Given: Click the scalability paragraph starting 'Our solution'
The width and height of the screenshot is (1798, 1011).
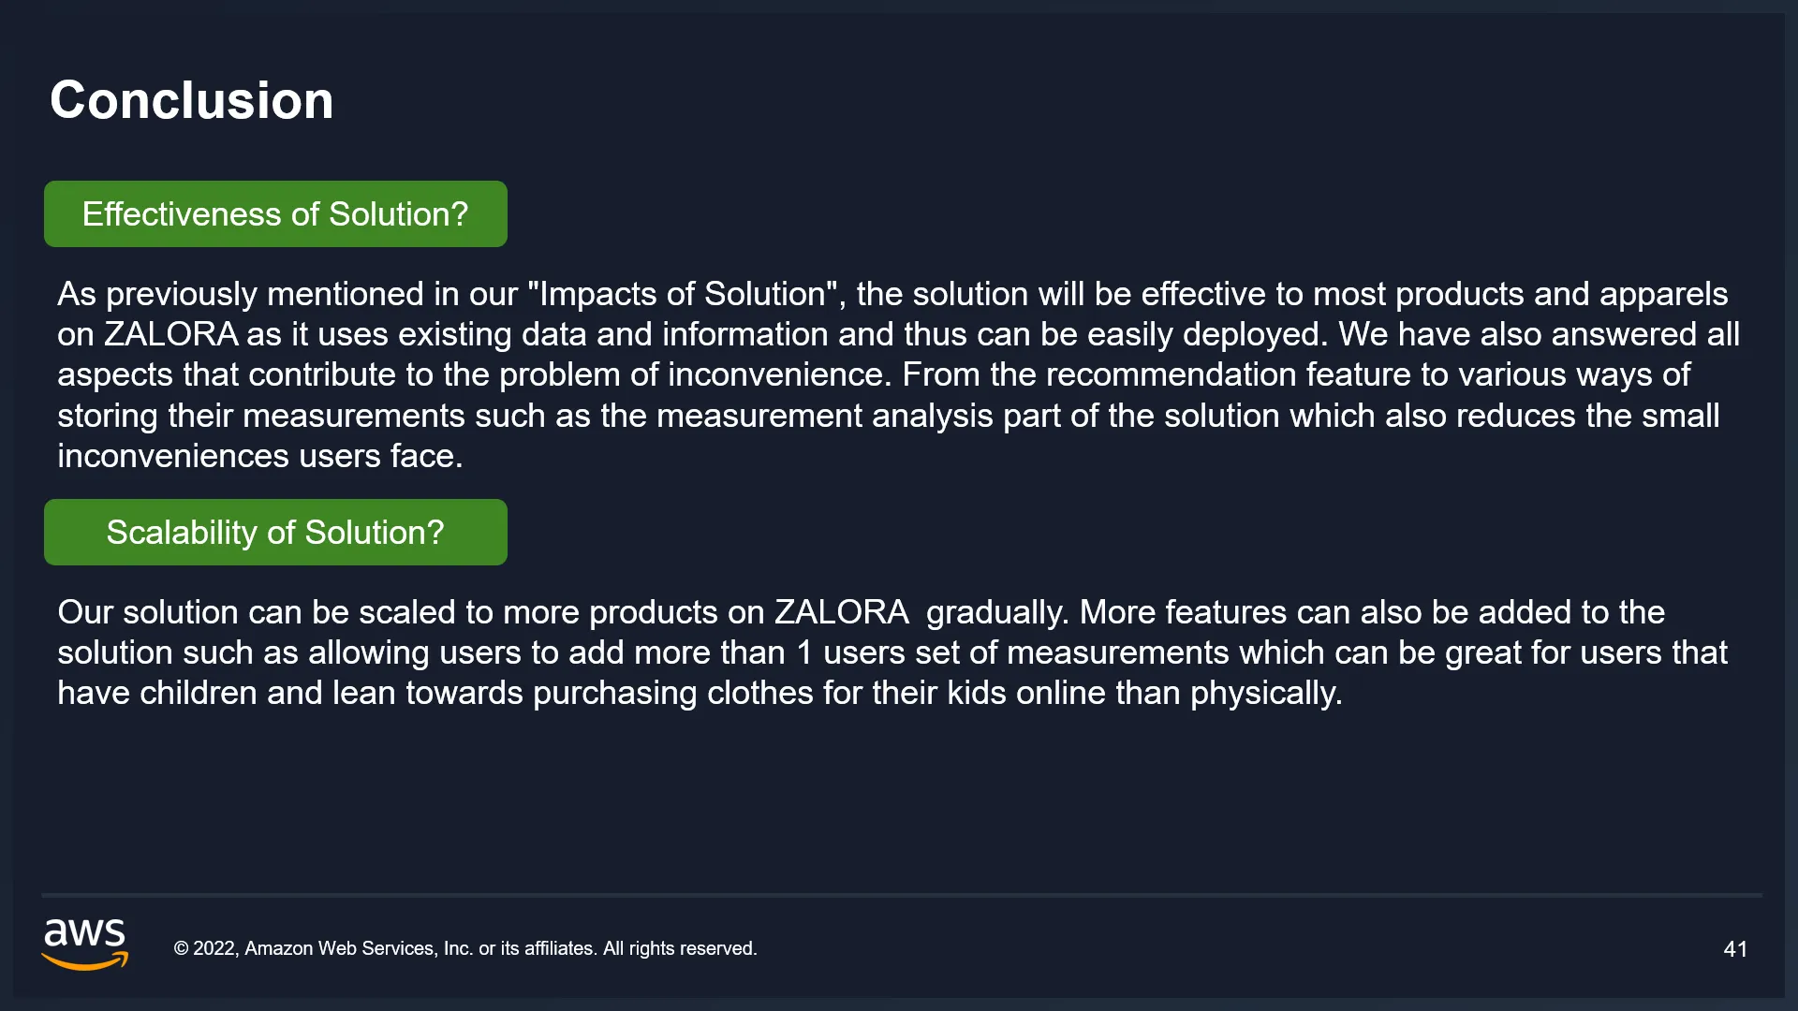Looking at the screenshot, I should click(892, 652).
